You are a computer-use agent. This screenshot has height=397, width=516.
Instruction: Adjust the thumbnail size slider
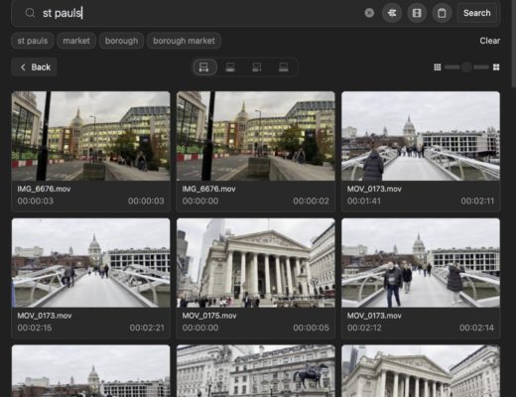[466, 67]
